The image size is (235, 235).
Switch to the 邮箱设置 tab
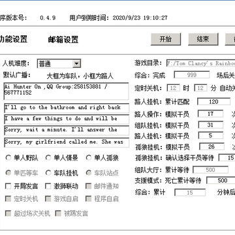tap(63, 40)
